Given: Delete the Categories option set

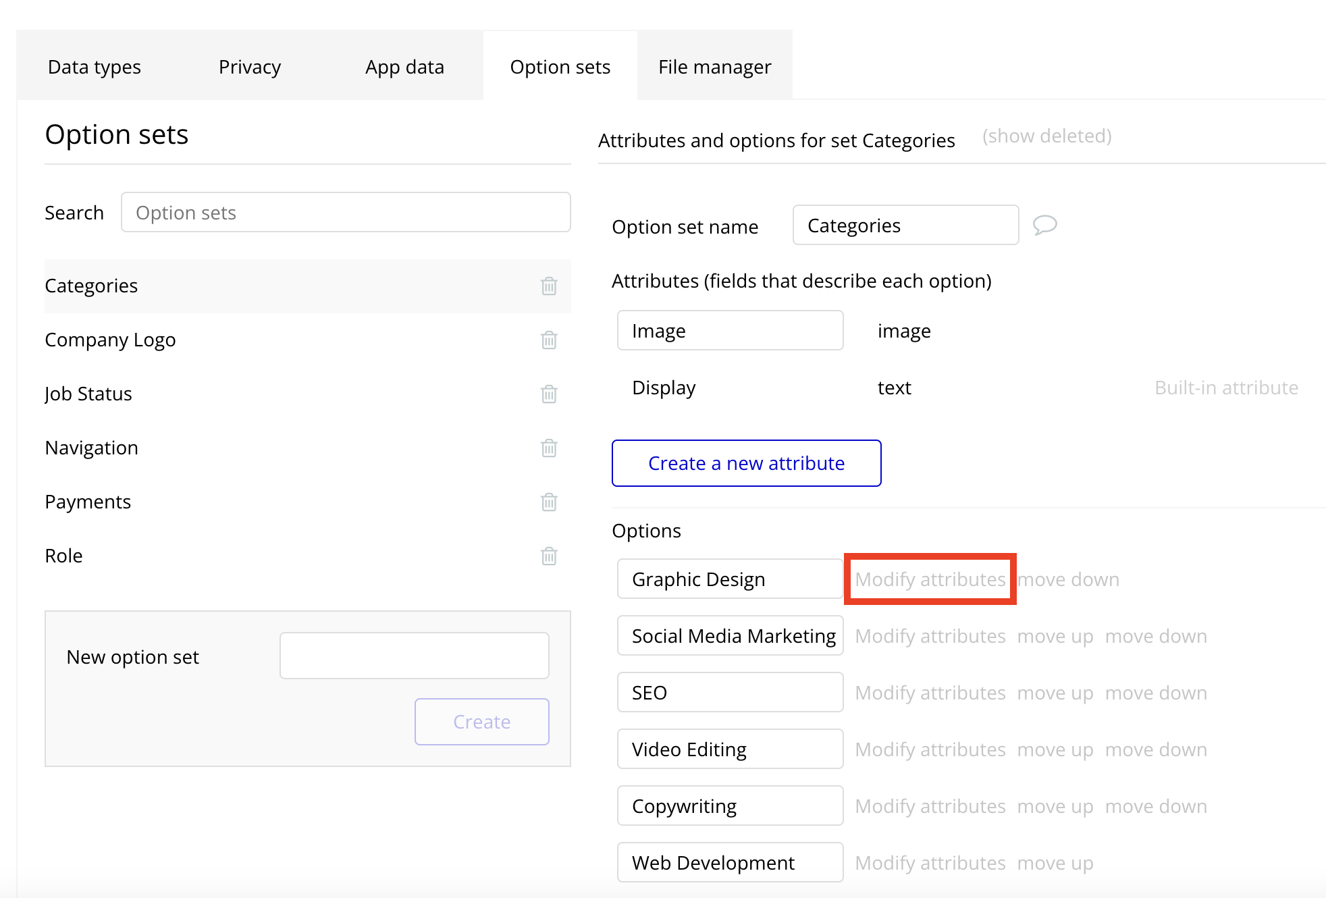Looking at the screenshot, I should click(x=549, y=286).
